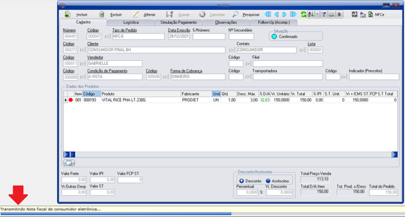Jump to the last record arrow
Image resolution: width=405 pixels, height=217 pixels.
[293, 15]
